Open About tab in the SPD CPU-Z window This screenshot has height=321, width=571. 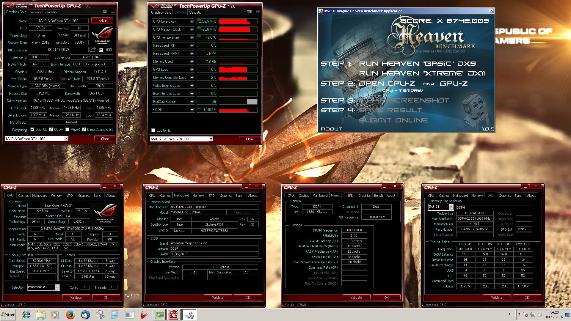pos(531,196)
